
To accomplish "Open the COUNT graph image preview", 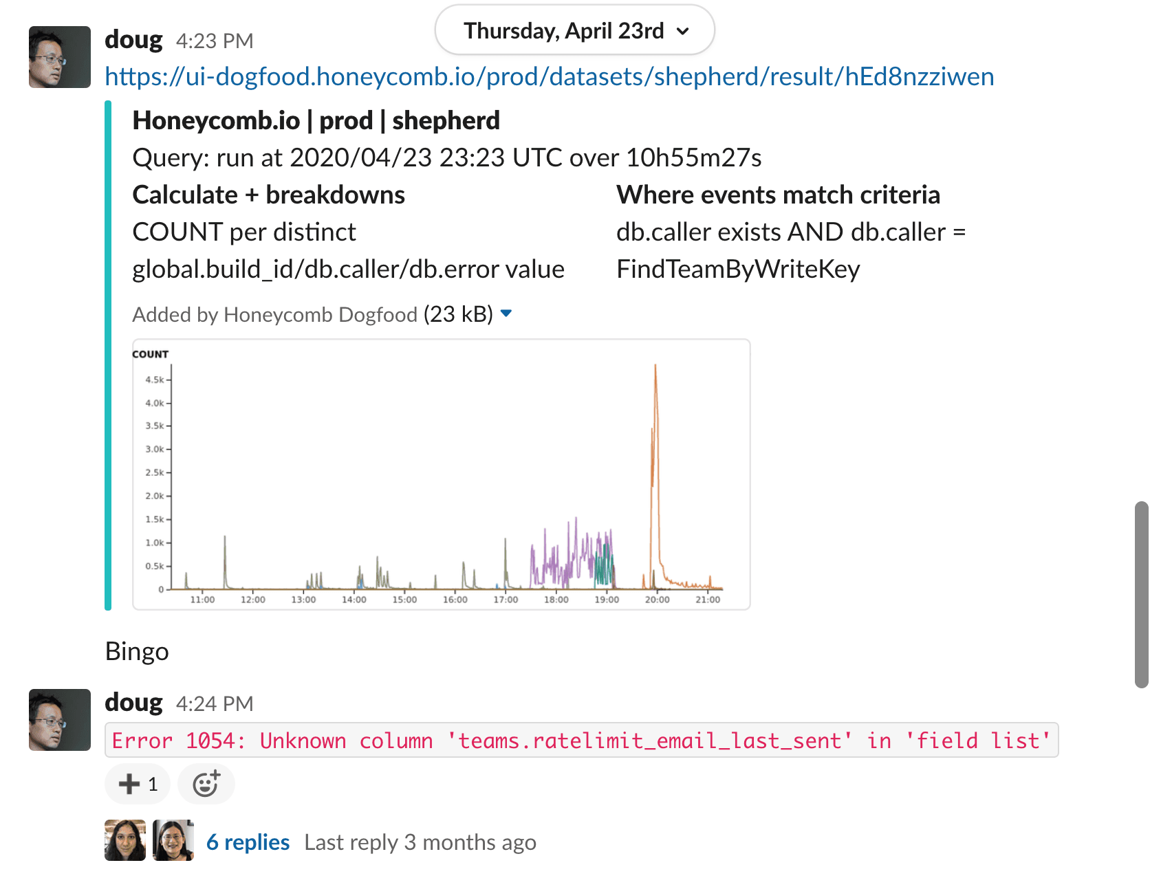I will [x=441, y=474].
